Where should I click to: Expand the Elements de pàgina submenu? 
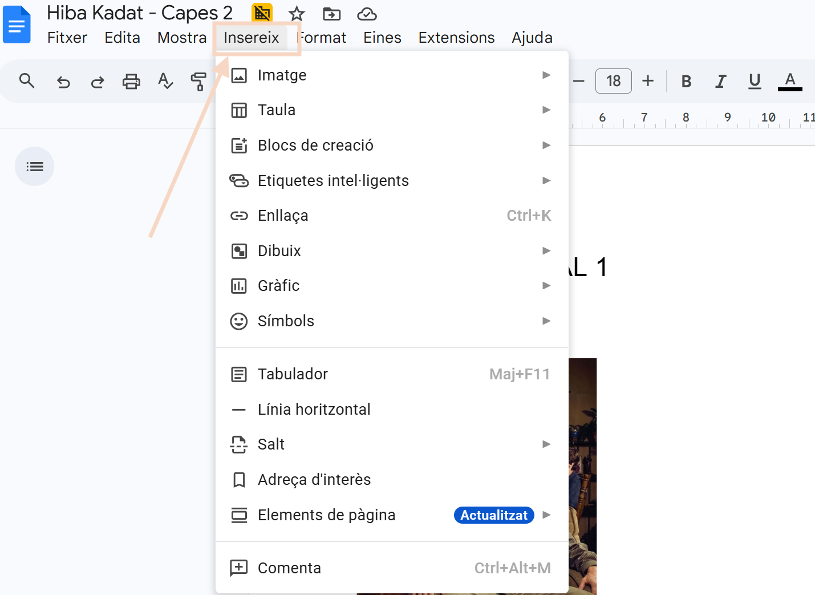click(392, 515)
